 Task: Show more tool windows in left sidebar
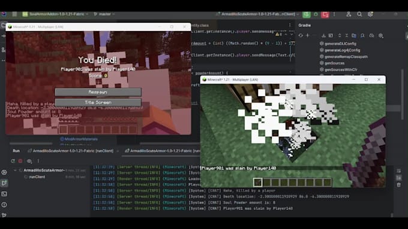(x=4, y=60)
